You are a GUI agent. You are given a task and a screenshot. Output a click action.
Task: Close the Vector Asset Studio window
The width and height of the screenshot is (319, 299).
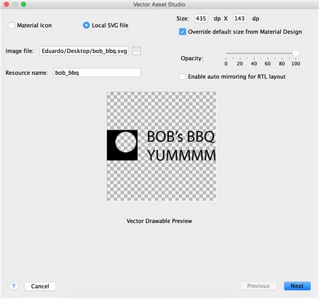(6, 4)
